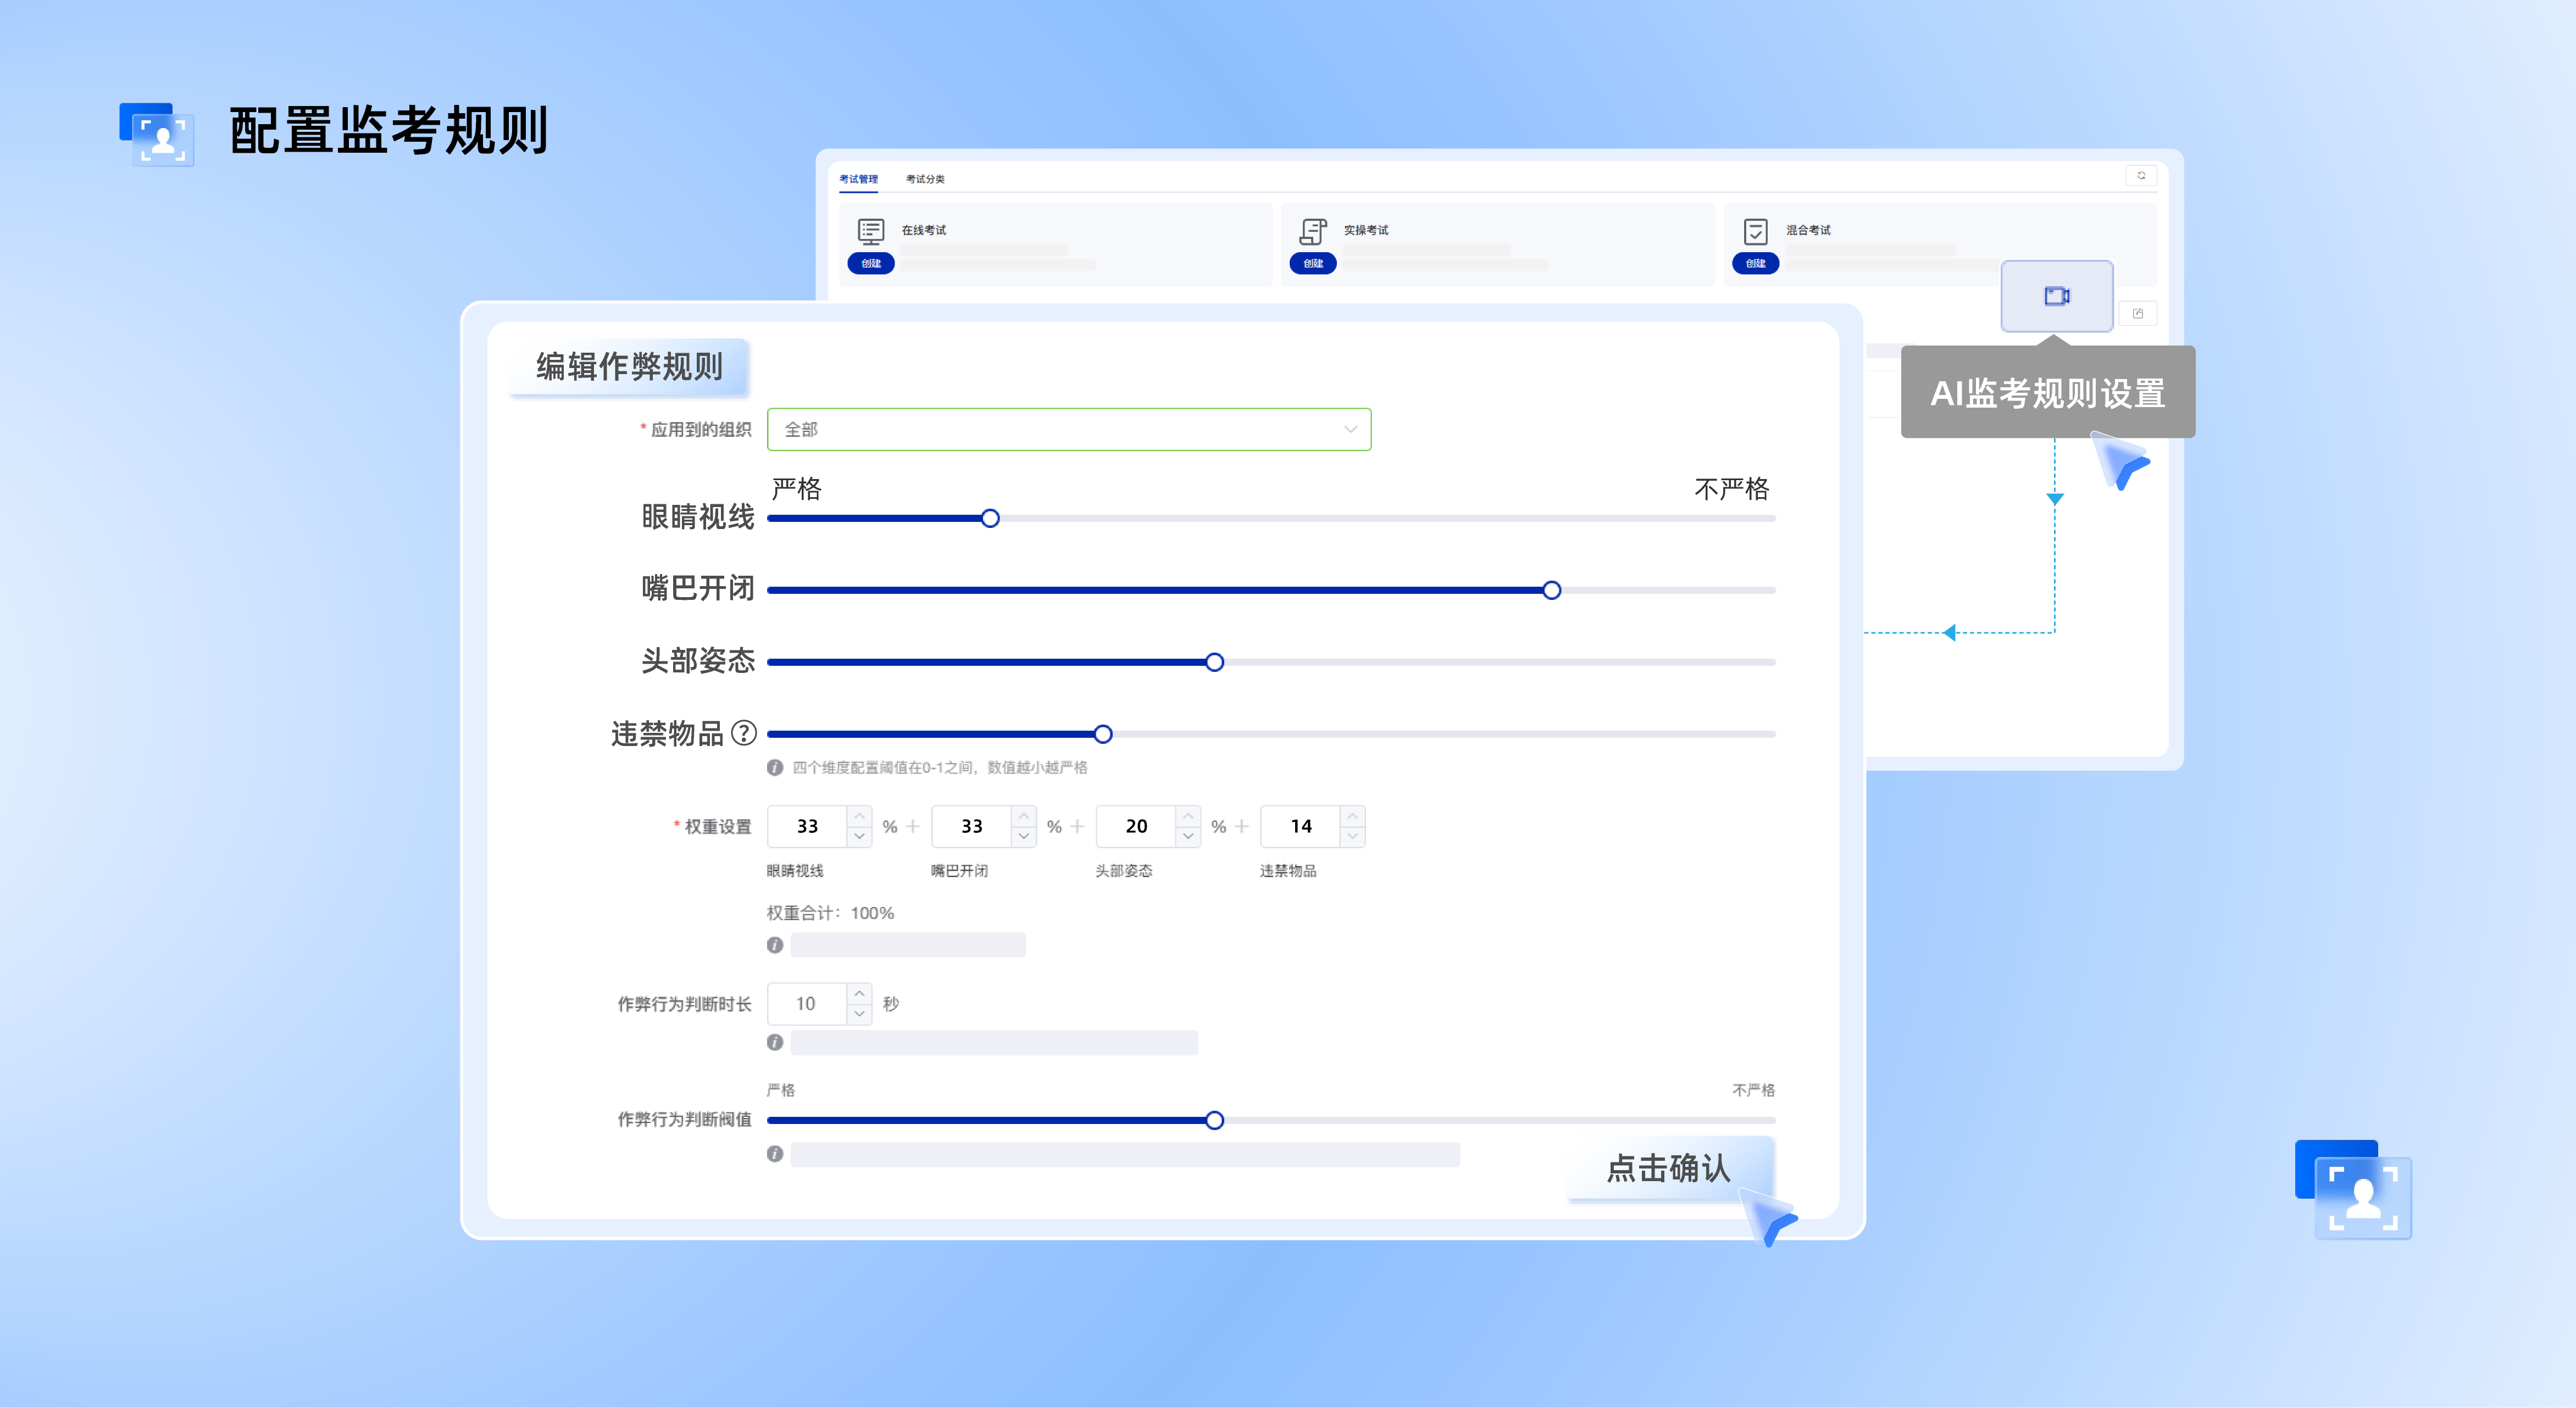2576x1408 pixels.
Task: Increase 作弊行为判断时长 seconds stepper
Action: (859, 993)
